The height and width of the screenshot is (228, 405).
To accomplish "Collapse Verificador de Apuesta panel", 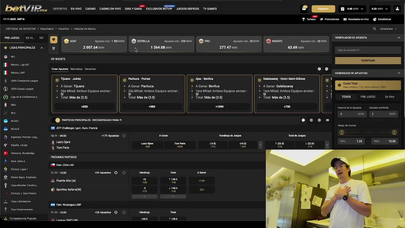I will click(399, 38).
